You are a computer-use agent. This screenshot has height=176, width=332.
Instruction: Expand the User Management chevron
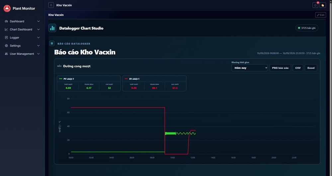(38, 54)
